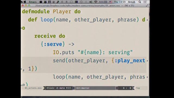Screen dimensions: 174x98
Task: Click the Elixir +5 mate Fill mode indicator
Action: click(x=59, y=88)
